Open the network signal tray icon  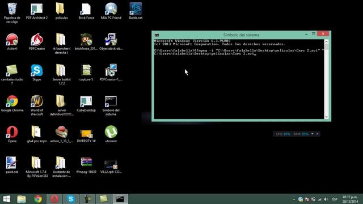pos(320,199)
